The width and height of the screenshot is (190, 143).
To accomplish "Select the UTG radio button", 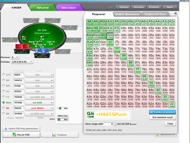I will pyautogui.click(x=4, y=75).
